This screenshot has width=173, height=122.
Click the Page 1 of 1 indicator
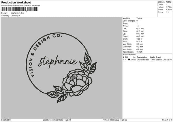point(167,120)
